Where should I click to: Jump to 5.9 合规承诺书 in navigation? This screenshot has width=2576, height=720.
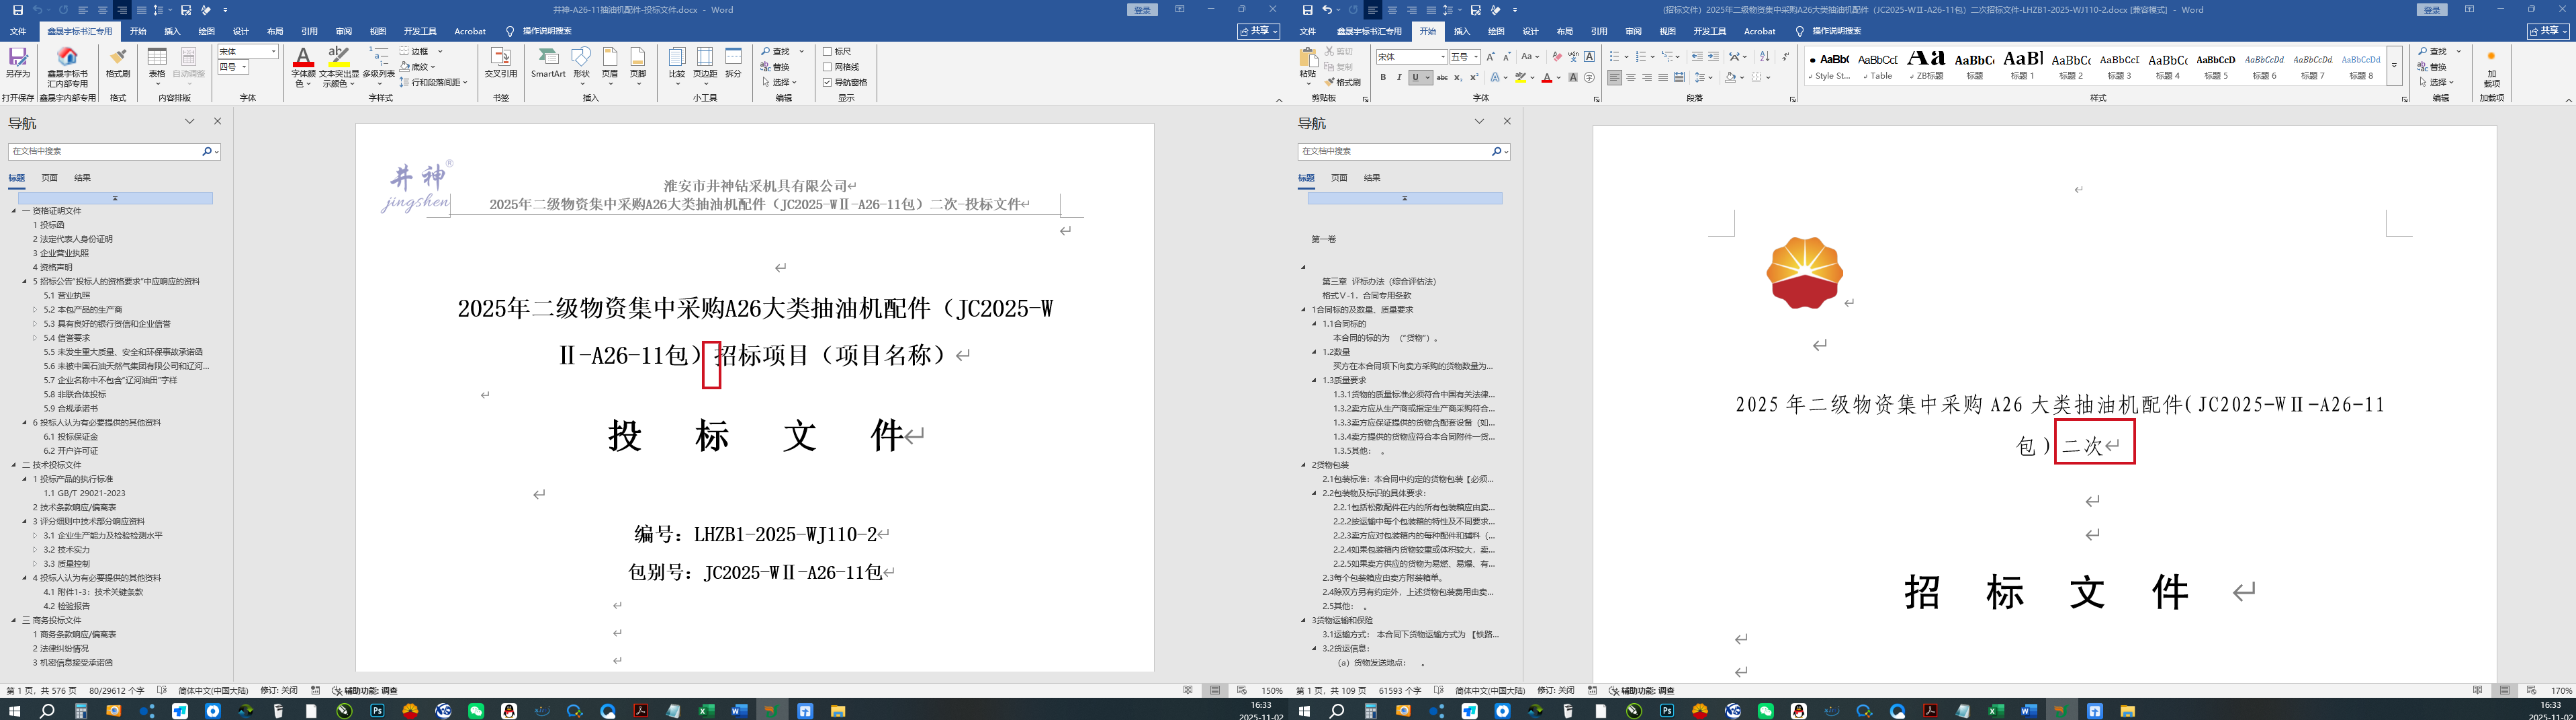click(x=71, y=409)
